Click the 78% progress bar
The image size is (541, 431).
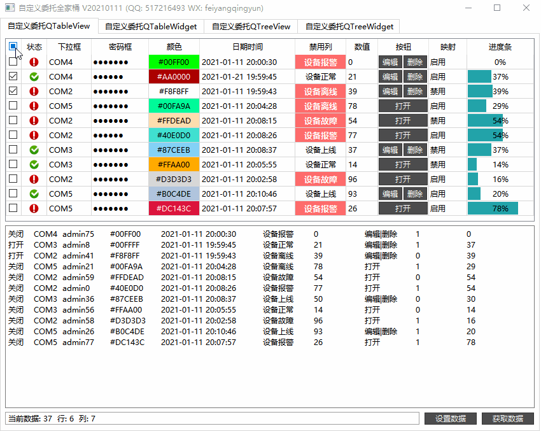[x=500, y=208]
